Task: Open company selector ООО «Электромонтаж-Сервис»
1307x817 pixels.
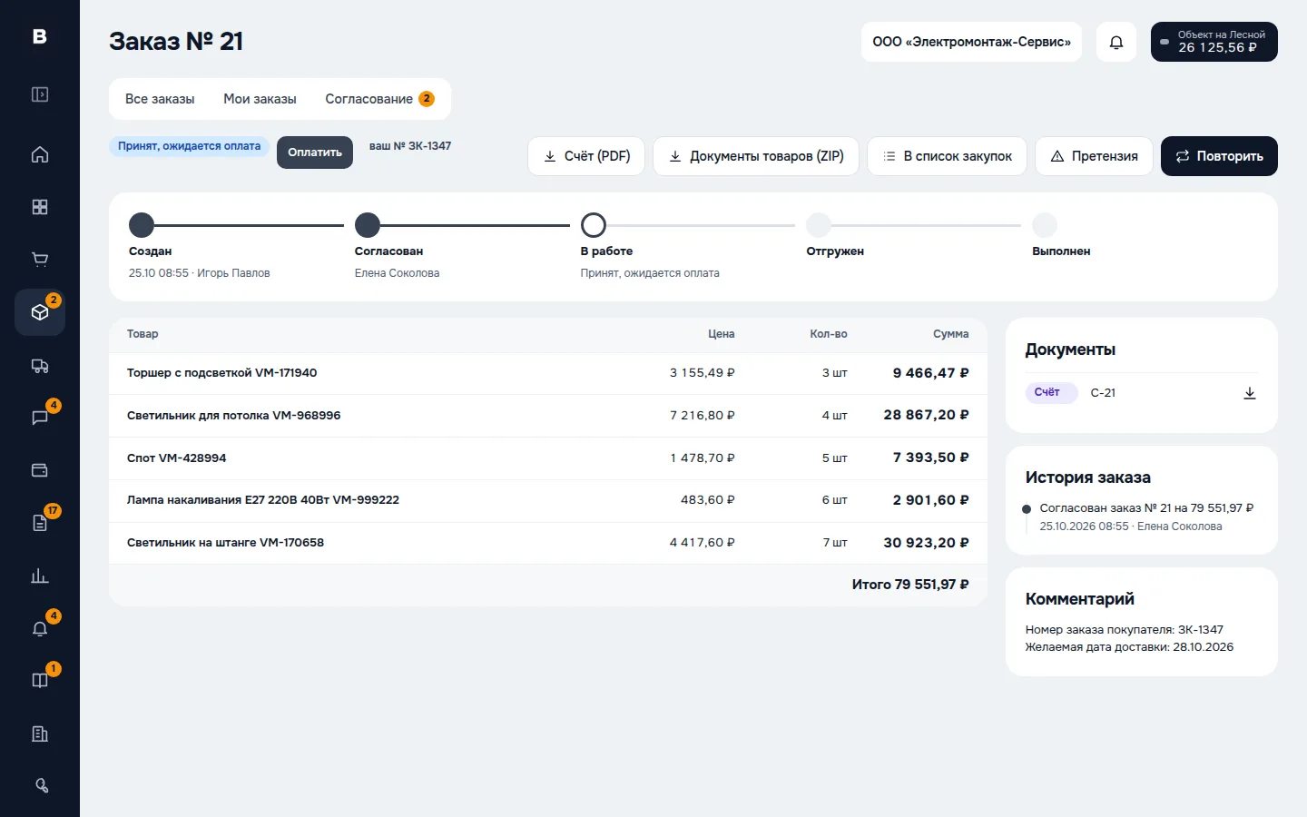Action: 971,42
